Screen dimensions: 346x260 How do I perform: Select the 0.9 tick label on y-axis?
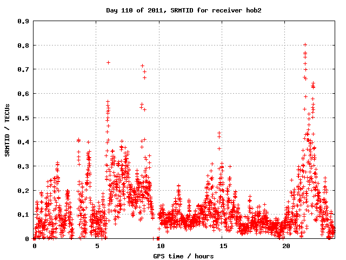(24, 21)
